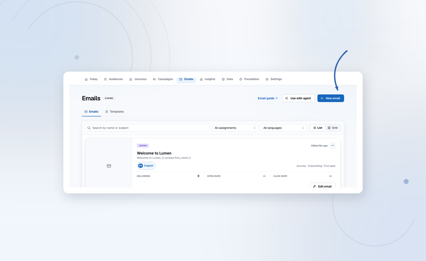
Task: Select the English language chip
Action: pyautogui.click(x=146, y=166)
